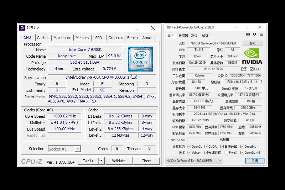Toggle the Vulkan checkbox
The image size is (285, 190).
[189, 153]
